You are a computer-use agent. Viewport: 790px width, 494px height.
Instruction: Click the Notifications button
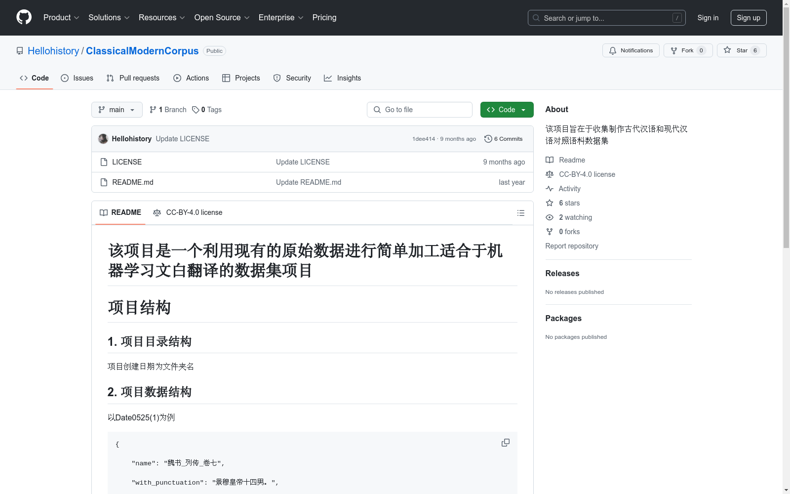(631, 50)
